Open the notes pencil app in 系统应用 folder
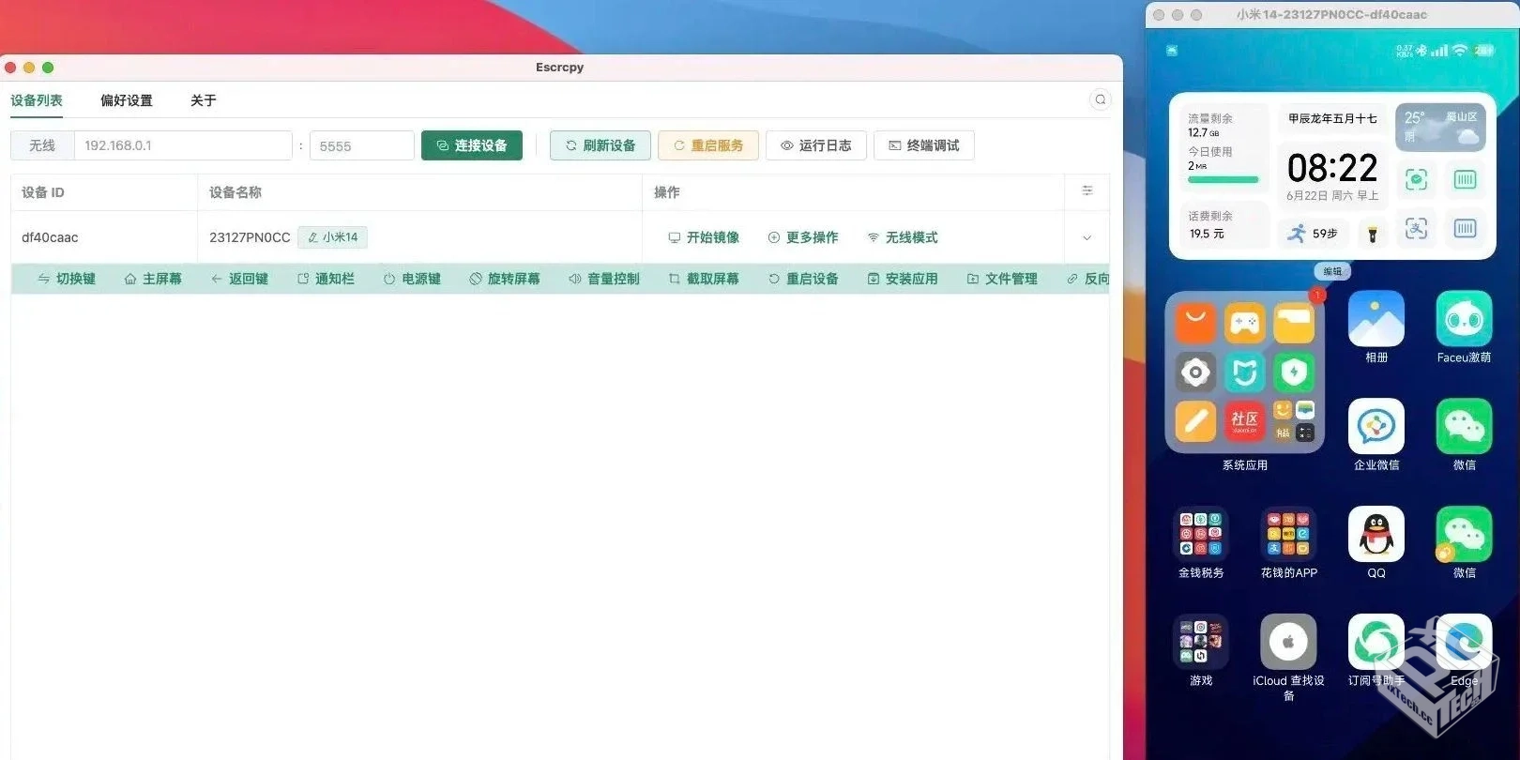The image size is (1520, 760). coord(1195,421)
